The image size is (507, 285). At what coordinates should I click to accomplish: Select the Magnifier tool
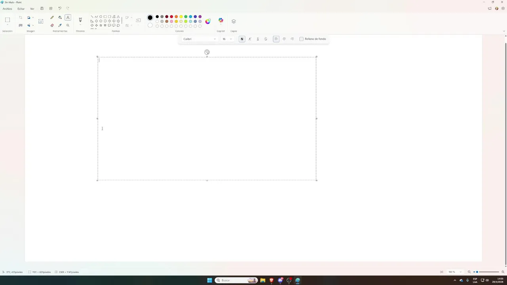68,25
